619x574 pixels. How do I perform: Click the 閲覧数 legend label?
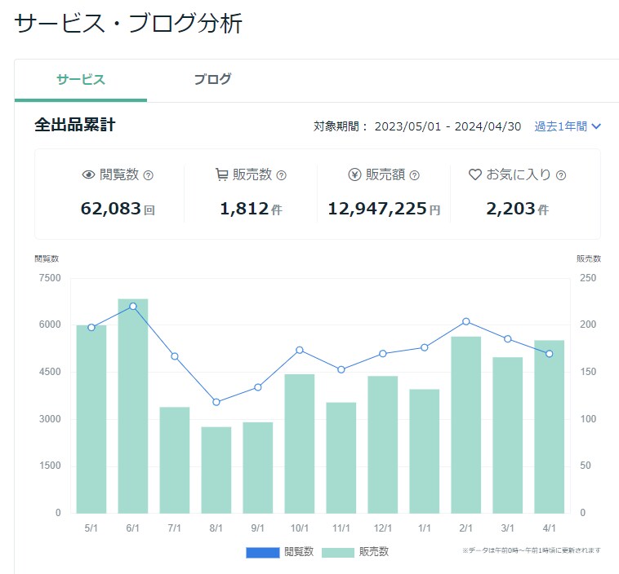[299, 552]
